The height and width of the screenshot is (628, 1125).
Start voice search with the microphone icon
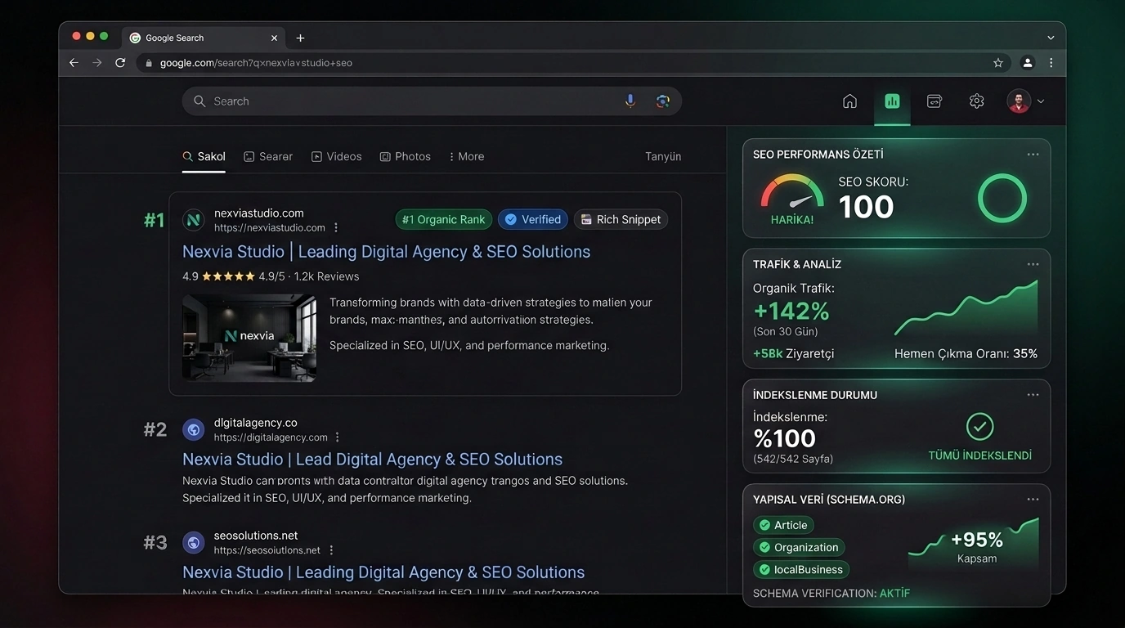tap(630, 101)
